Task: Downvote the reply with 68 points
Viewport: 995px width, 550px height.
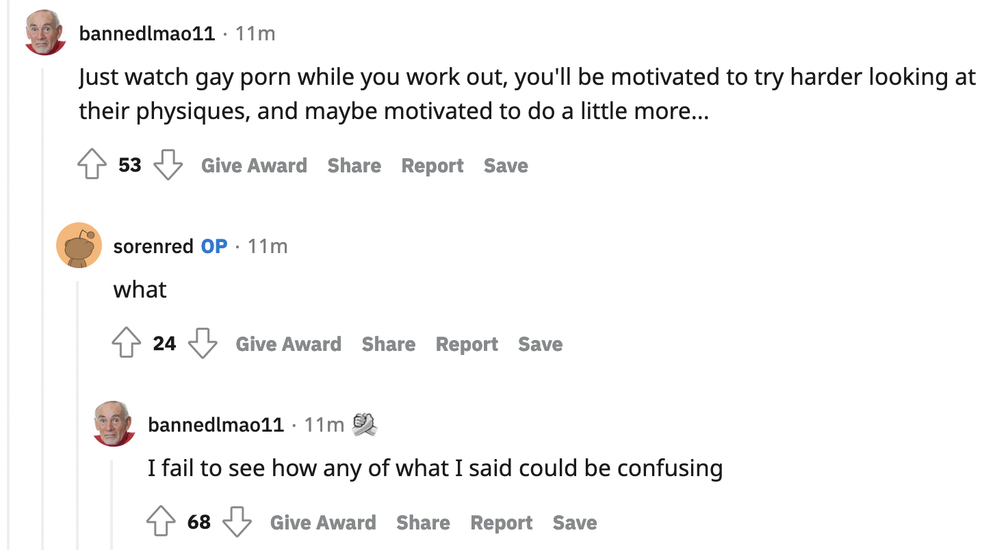Action: (237, 523)
